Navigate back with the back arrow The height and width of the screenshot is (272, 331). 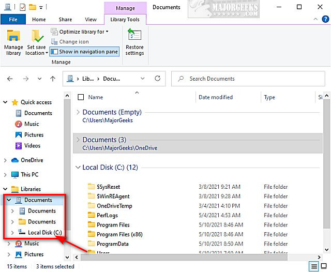(10, 79)
